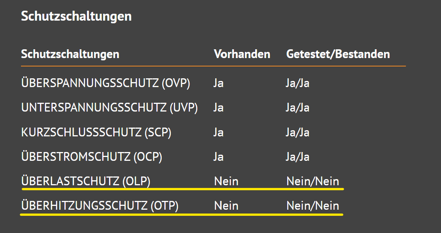This screenshot has width=441, height=233.
Task: Select the KURZSCHLUSSSCHUTZ (SCP) row label
Action: click(96, 132)
